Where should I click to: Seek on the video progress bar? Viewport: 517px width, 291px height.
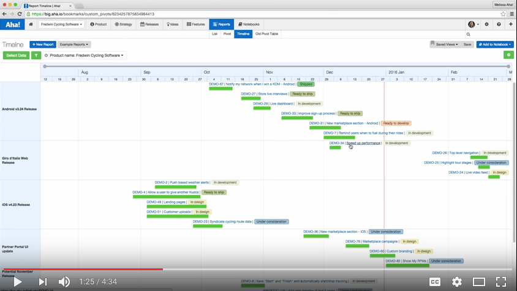(258, 269)
